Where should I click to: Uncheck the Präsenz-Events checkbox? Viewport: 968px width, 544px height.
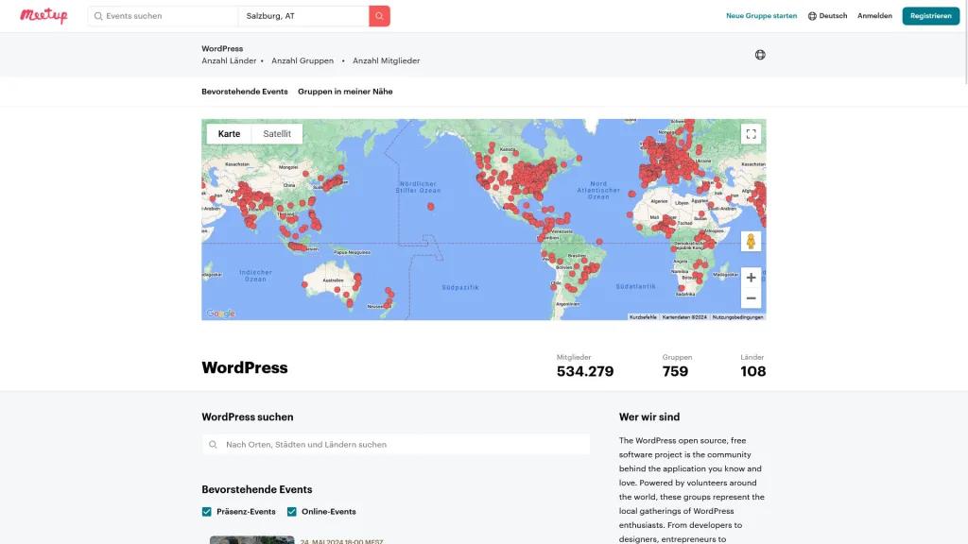tap(207, 512)
